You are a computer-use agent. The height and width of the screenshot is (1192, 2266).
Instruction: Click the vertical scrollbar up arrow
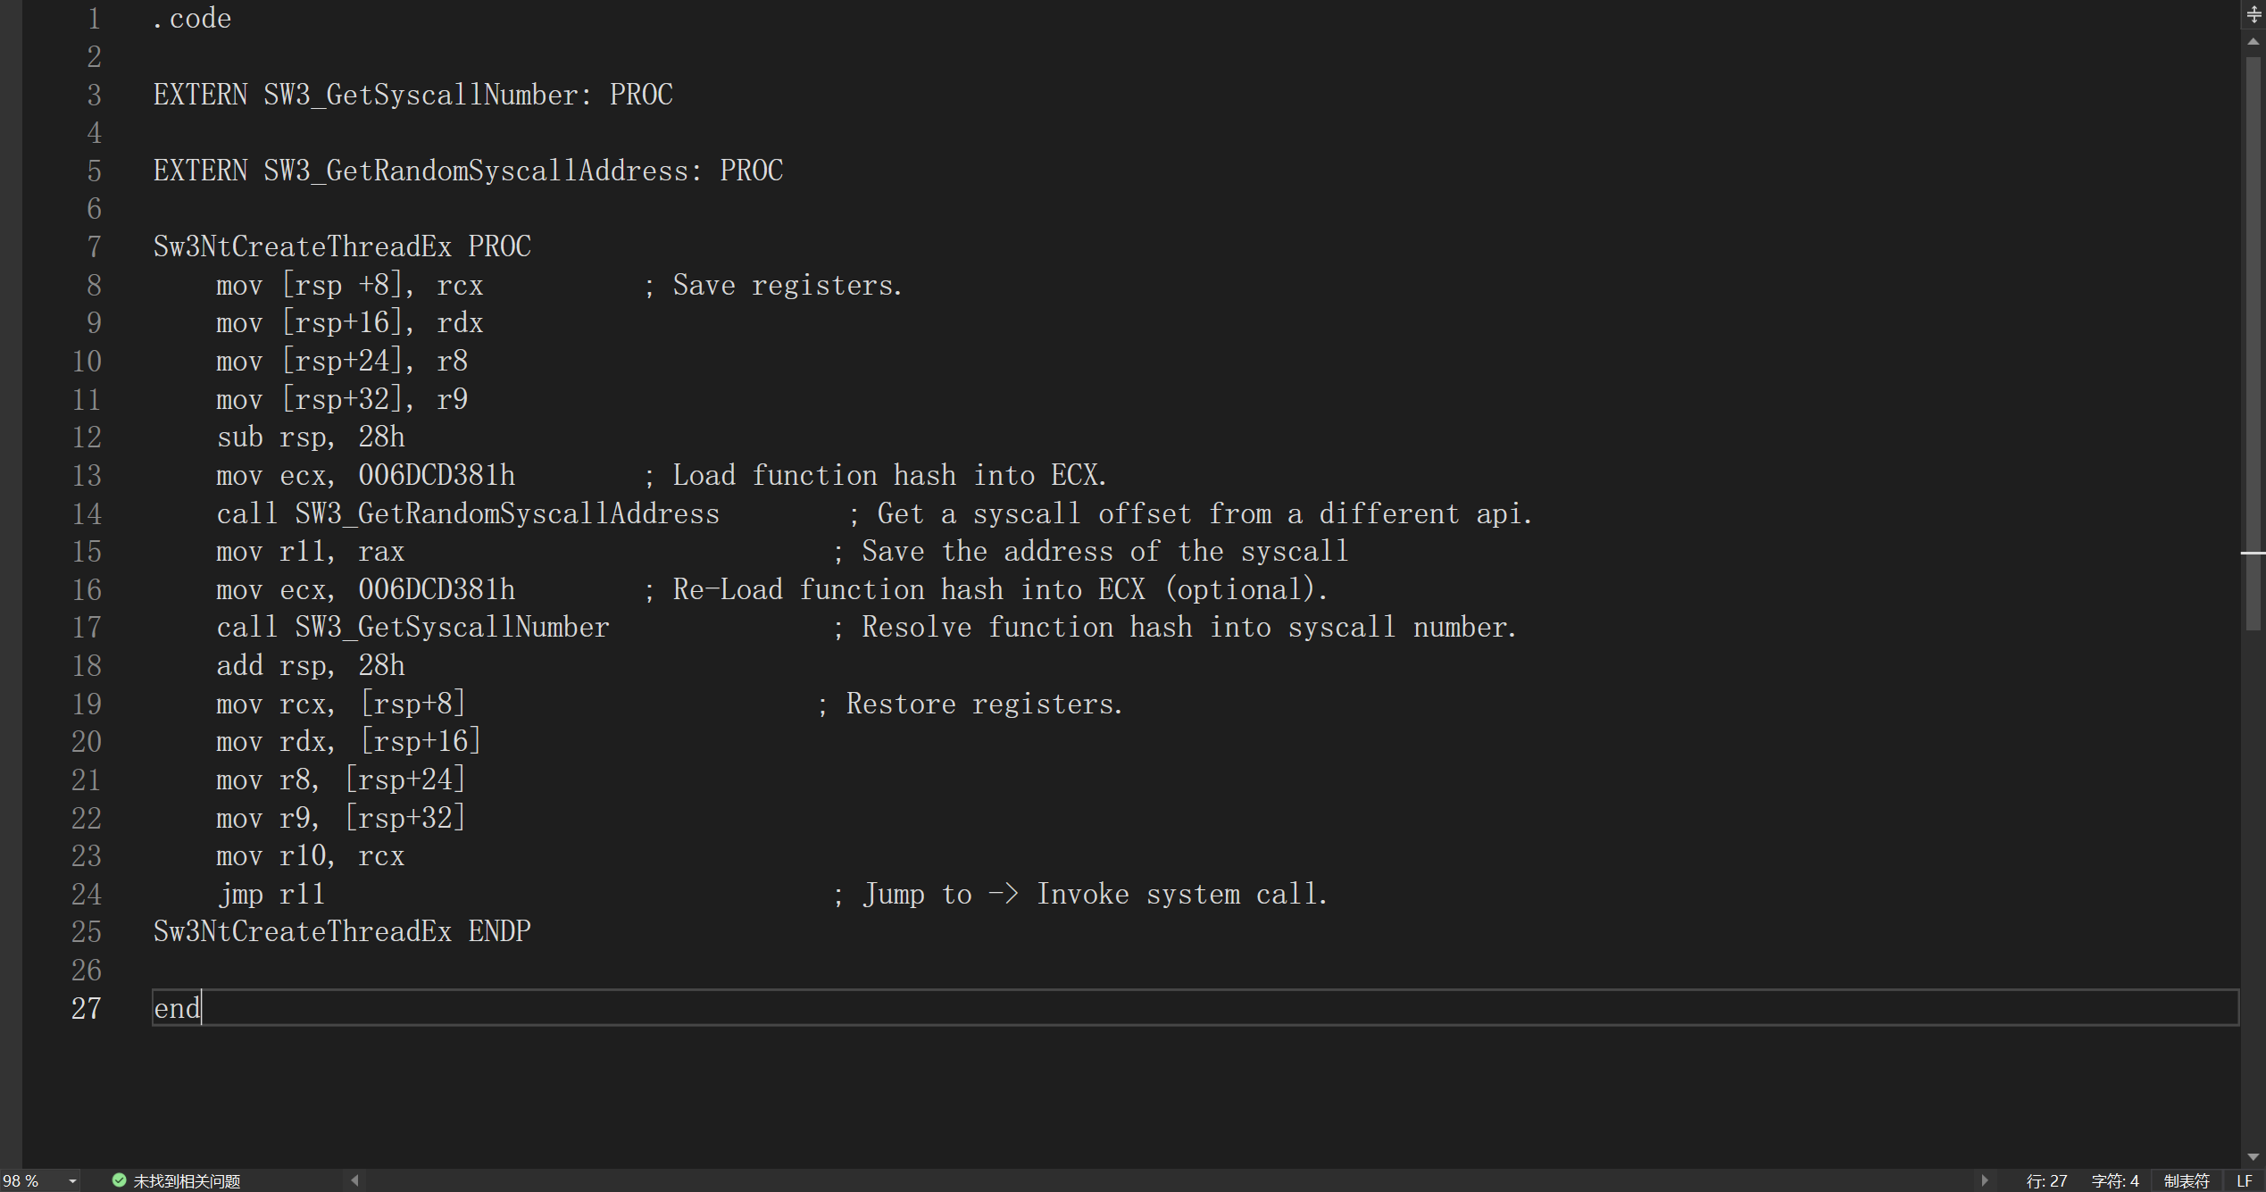coord(2254,42)
